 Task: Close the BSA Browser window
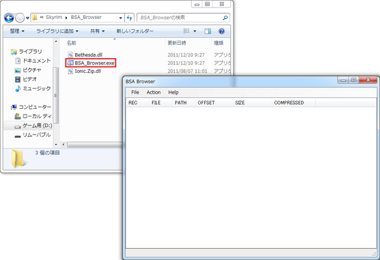click(368, 80)
